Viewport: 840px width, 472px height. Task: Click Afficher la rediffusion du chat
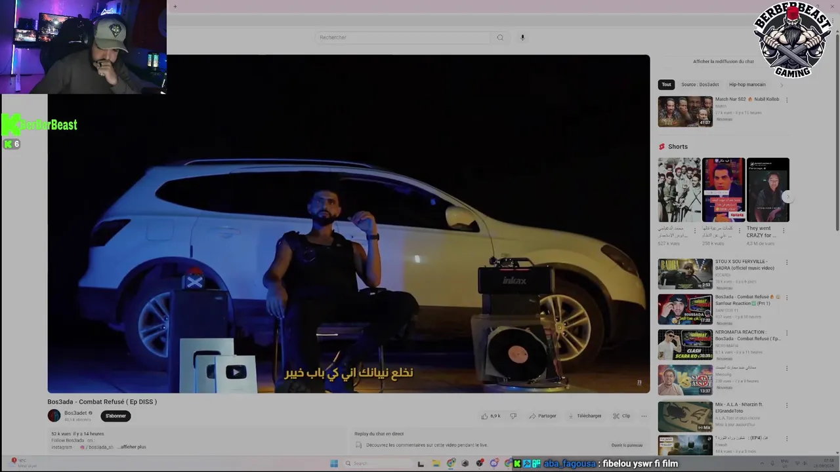point(723,62)
